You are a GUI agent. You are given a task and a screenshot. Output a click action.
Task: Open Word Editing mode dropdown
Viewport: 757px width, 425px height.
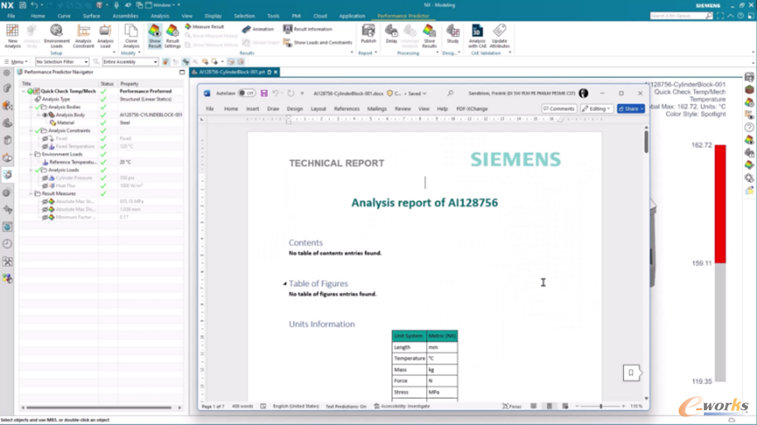click(596, 108)
